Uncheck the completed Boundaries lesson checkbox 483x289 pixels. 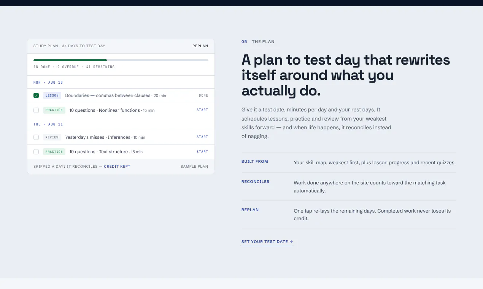pos(36,95)
